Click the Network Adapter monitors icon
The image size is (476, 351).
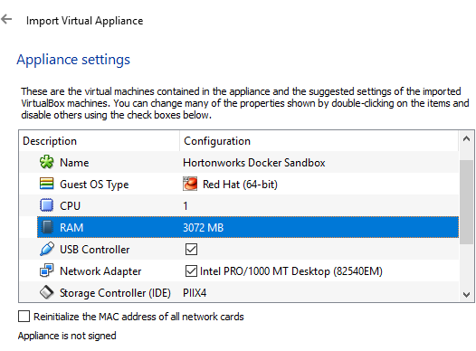(47, 270)
